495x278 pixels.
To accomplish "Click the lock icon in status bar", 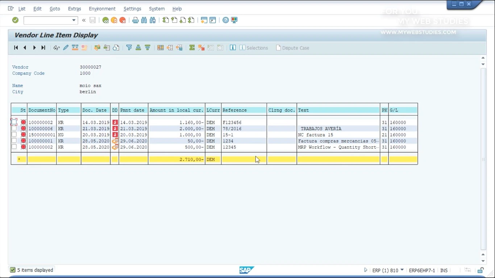I will [x=481, y=270].
